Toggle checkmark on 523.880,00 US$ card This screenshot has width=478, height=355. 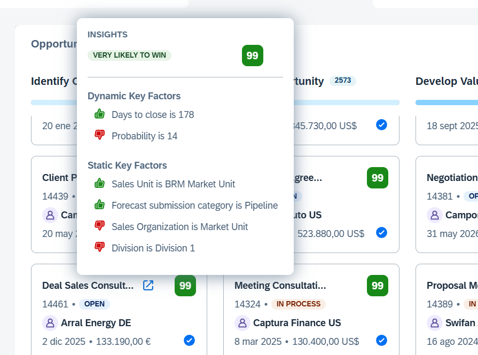click(381, 233)
